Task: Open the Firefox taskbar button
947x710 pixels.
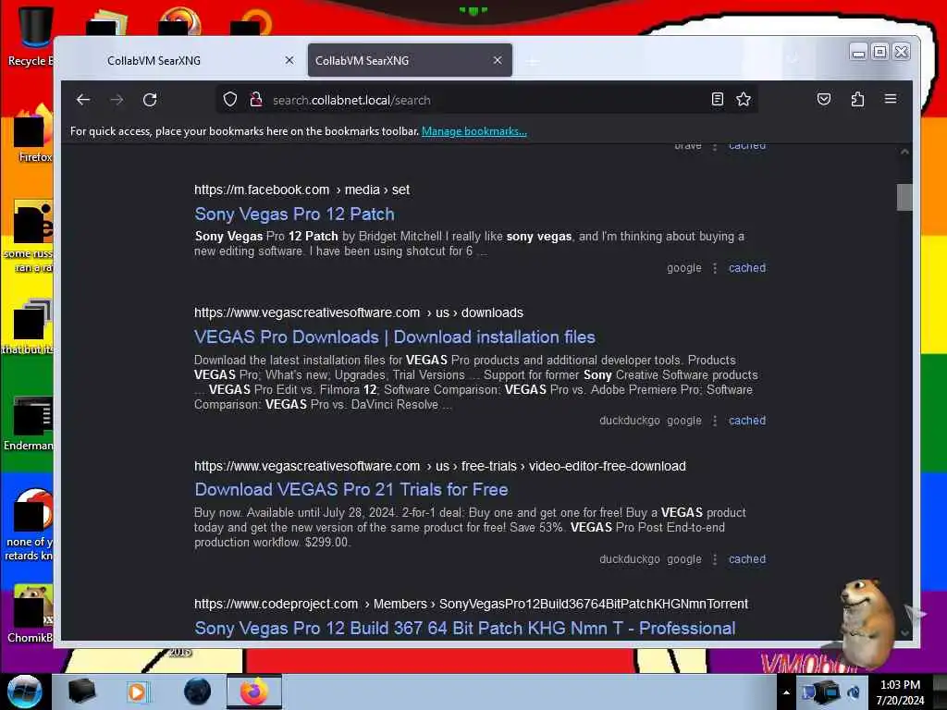Action: (x=254, y=692)
